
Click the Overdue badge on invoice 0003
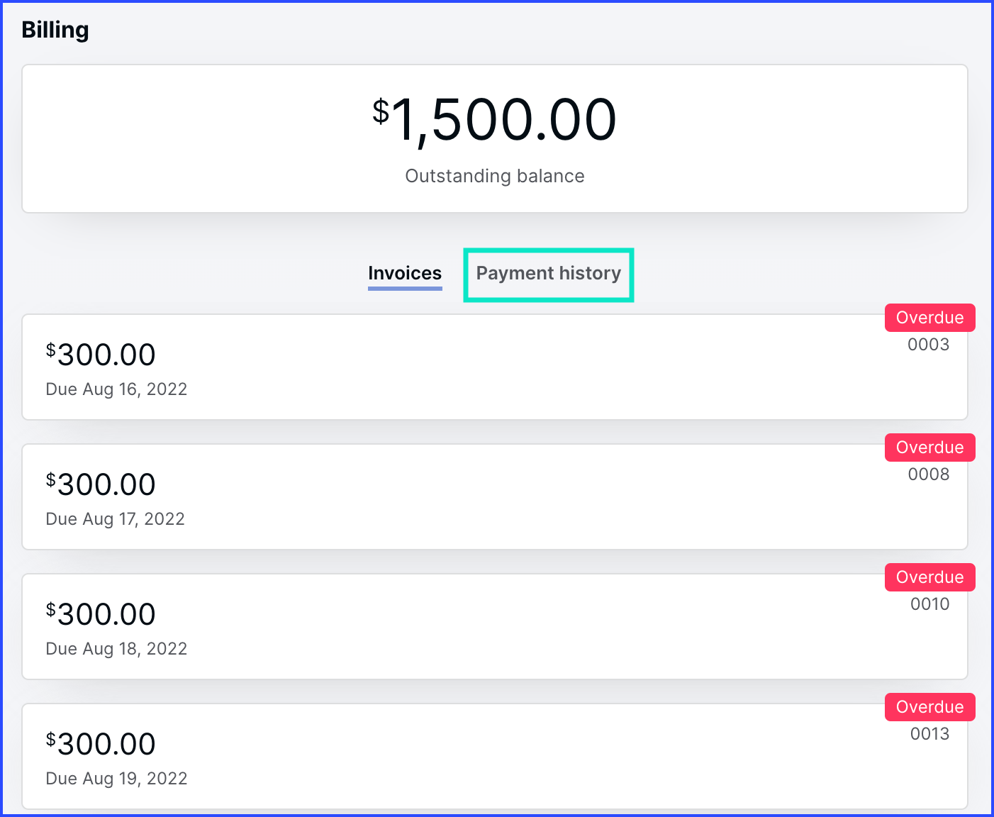point(929,318)
